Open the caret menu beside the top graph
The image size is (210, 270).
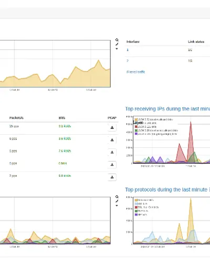(x=117, y=49)
